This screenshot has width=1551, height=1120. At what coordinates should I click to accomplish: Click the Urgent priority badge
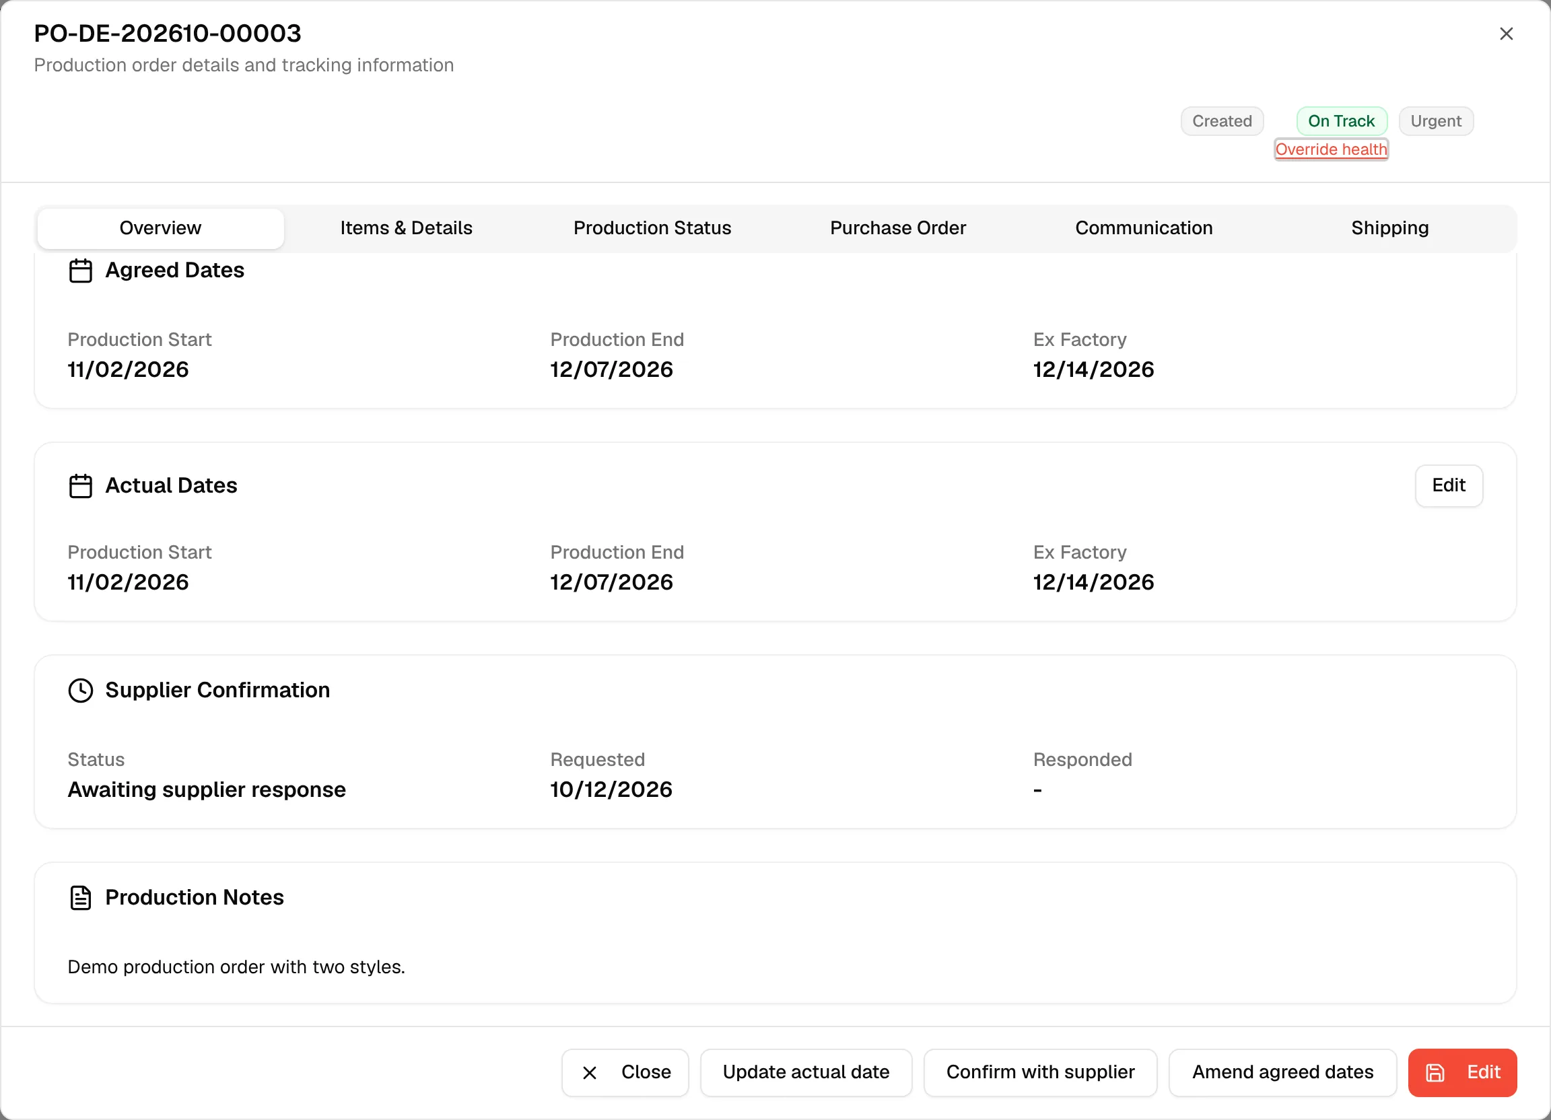click(x=1435, y=122)
